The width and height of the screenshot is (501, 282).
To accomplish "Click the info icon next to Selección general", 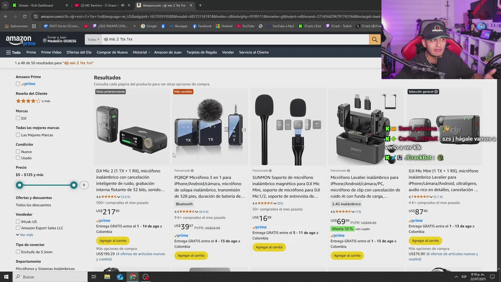I will click(x=436, y=92).
